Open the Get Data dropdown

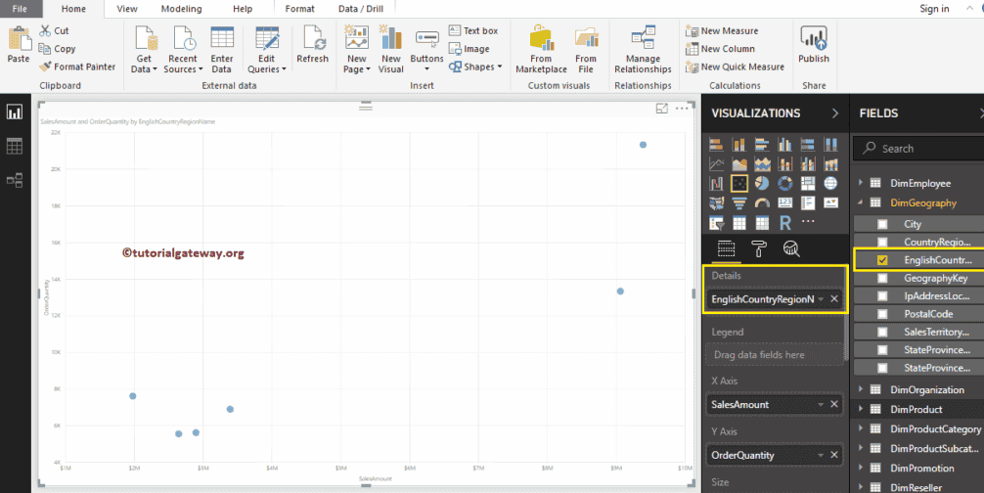click(145, 64)
